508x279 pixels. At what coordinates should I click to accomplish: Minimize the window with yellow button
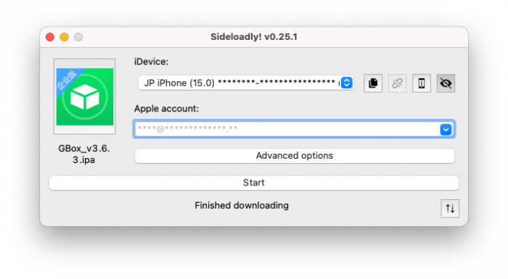click(x=64, y=37)
